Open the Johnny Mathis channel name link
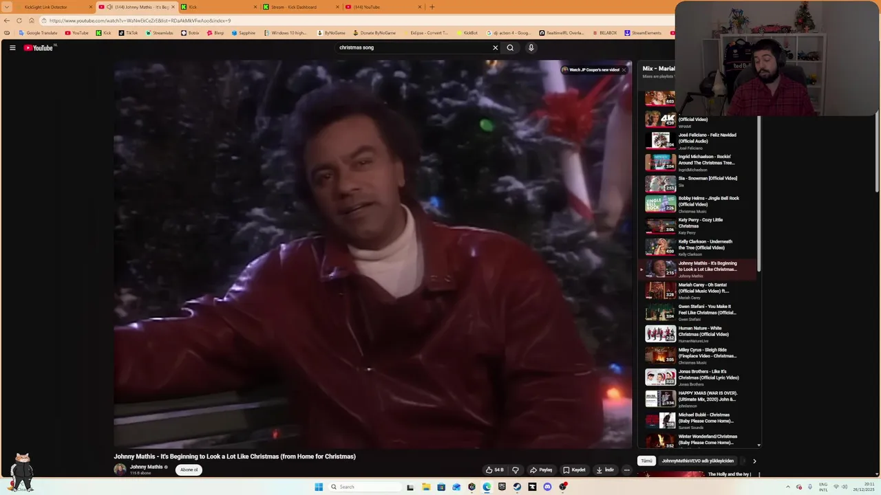The image size is (881, 495). click(x=146, y=467)
